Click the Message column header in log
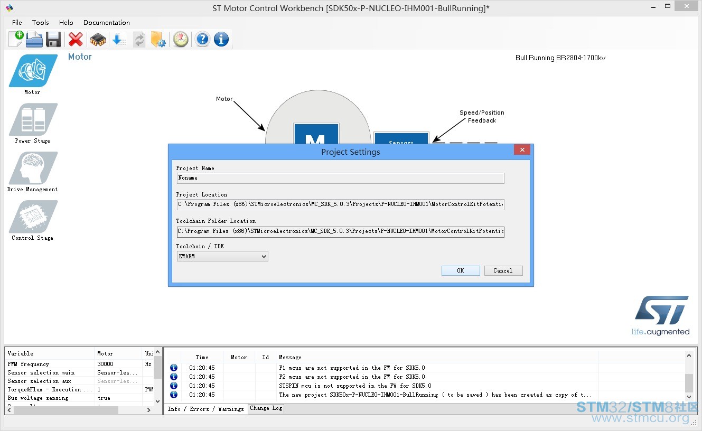 pos(437,358)
